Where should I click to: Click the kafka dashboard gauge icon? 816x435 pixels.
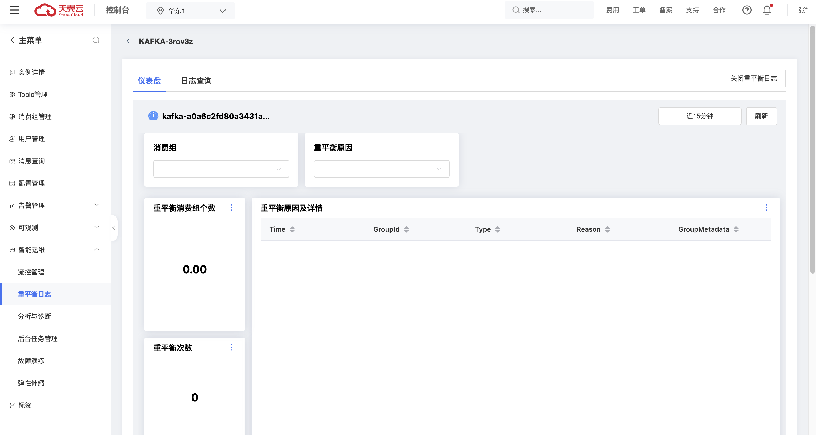pos(153,116)
